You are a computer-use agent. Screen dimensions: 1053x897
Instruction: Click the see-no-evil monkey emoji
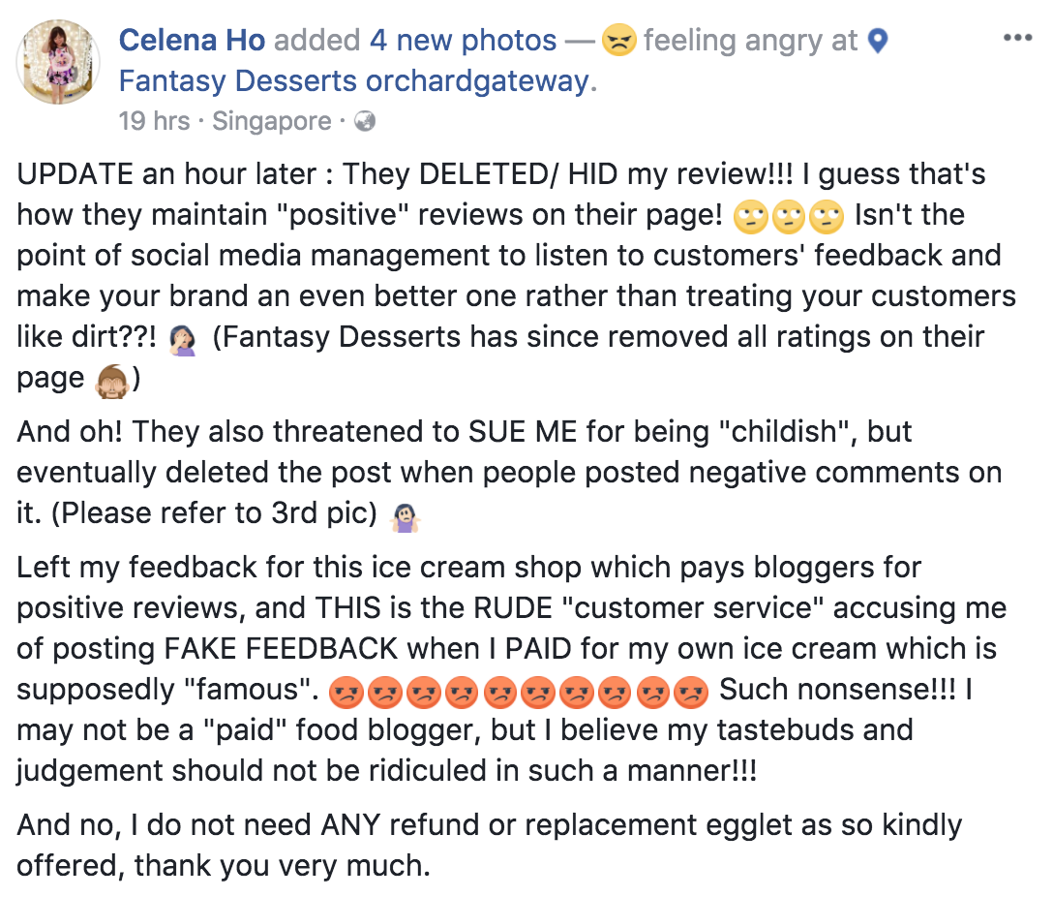112,381
